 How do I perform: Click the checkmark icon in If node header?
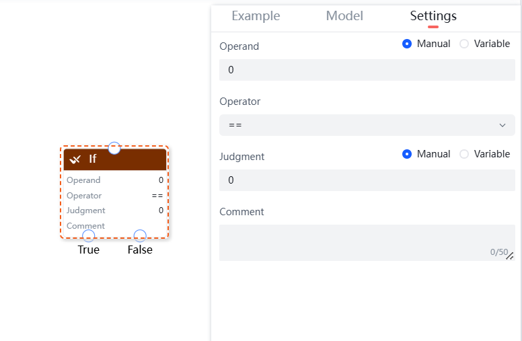[x=75, y=159]
